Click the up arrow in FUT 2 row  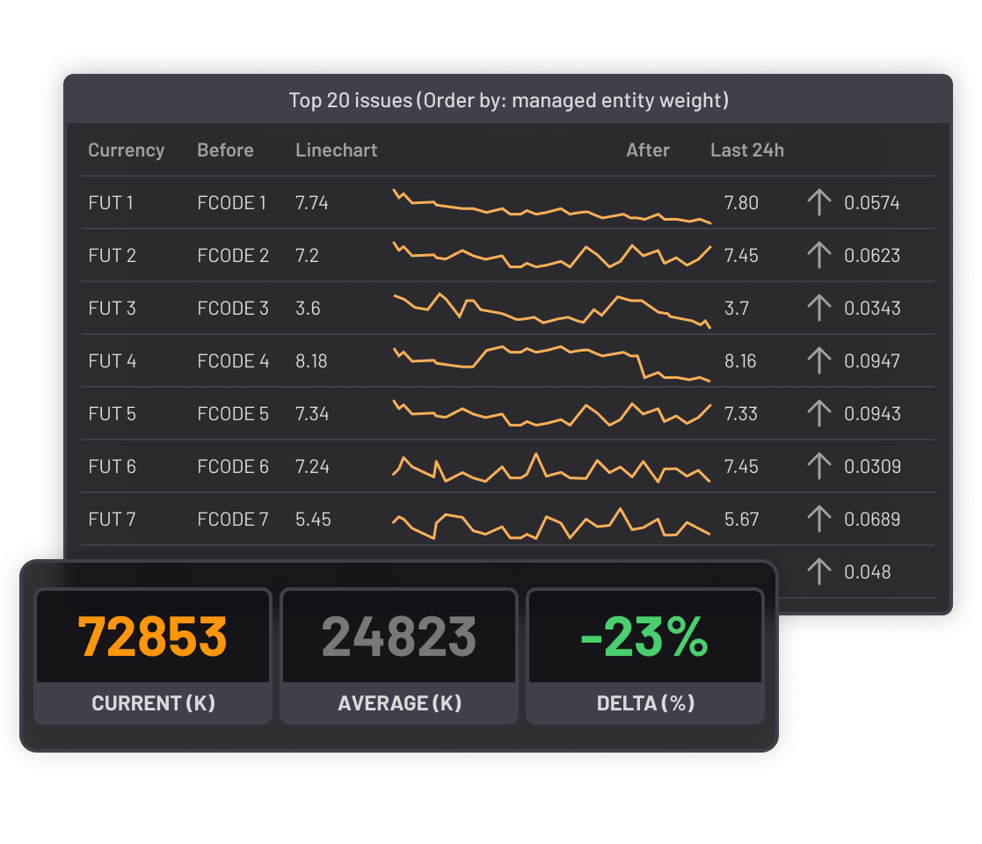point(818,256)
